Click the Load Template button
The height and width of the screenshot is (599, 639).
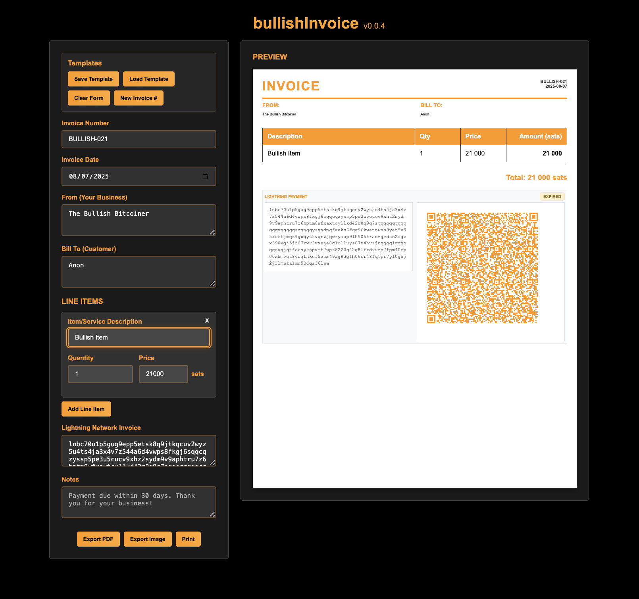click(149, 79)
